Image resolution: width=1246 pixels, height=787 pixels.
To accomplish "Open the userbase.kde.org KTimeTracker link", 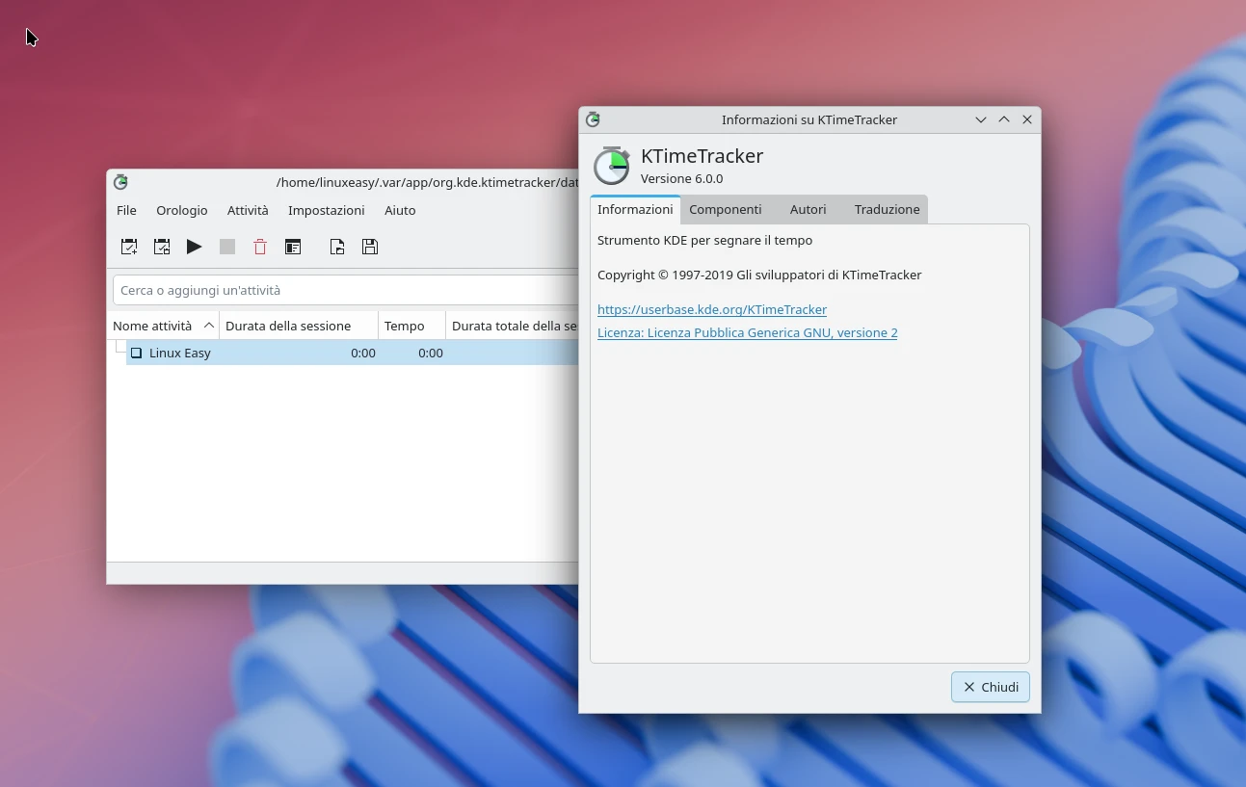I will point(712,309).
